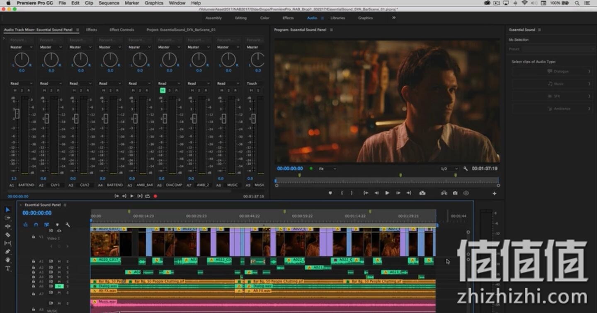Screen dimensions: 597x313
Task: Unmute track A6 in timeline header
Action: pyautogui.click(x=59, y=286)
